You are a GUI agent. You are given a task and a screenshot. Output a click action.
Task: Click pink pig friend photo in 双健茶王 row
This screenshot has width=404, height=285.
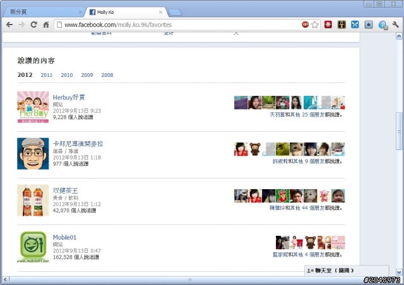pyautogui.click(x=324, y=196)
